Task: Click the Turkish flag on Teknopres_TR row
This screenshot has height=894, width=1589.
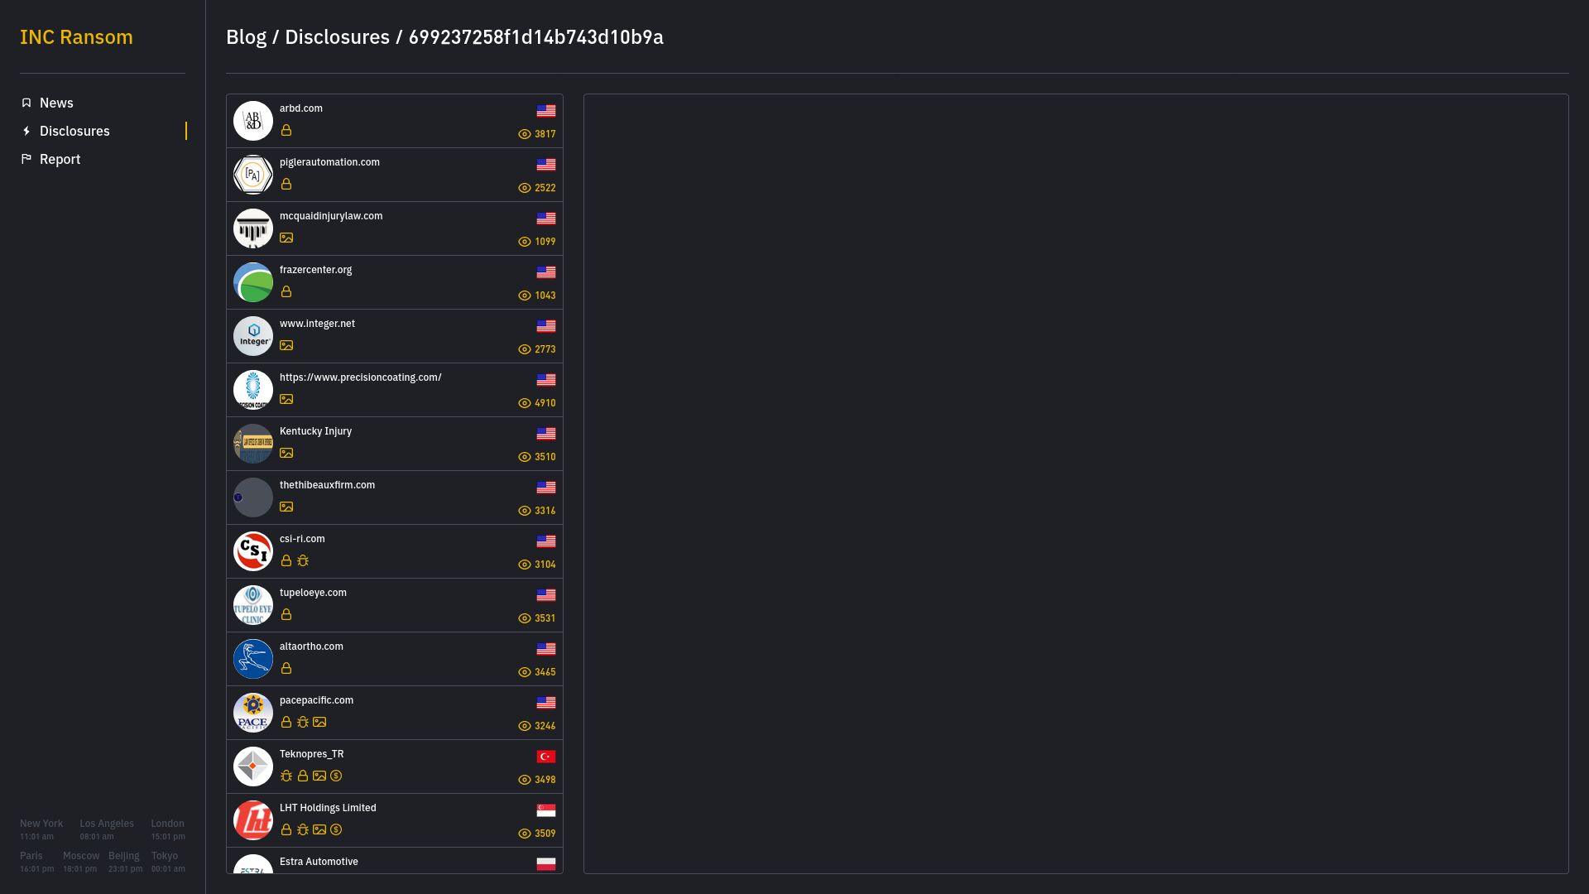Action: [546, 757]
